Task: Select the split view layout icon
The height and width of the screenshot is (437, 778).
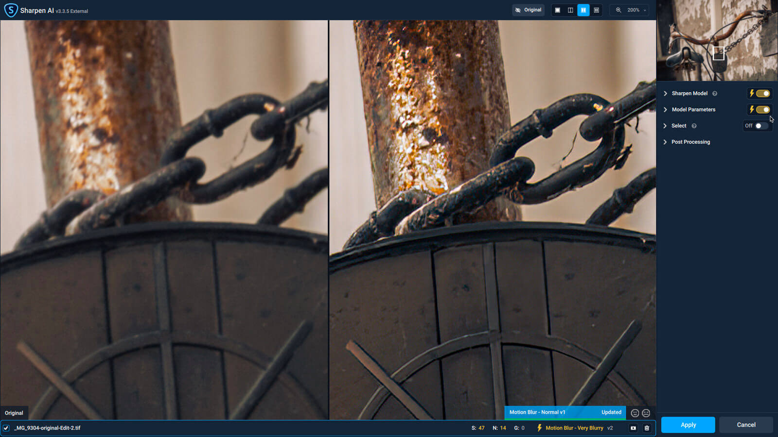Action: click(570, 10)
